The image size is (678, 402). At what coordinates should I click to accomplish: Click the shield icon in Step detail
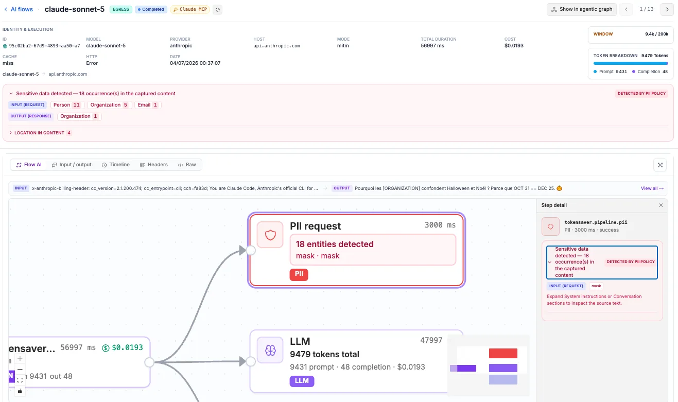[x=550, y=226]
